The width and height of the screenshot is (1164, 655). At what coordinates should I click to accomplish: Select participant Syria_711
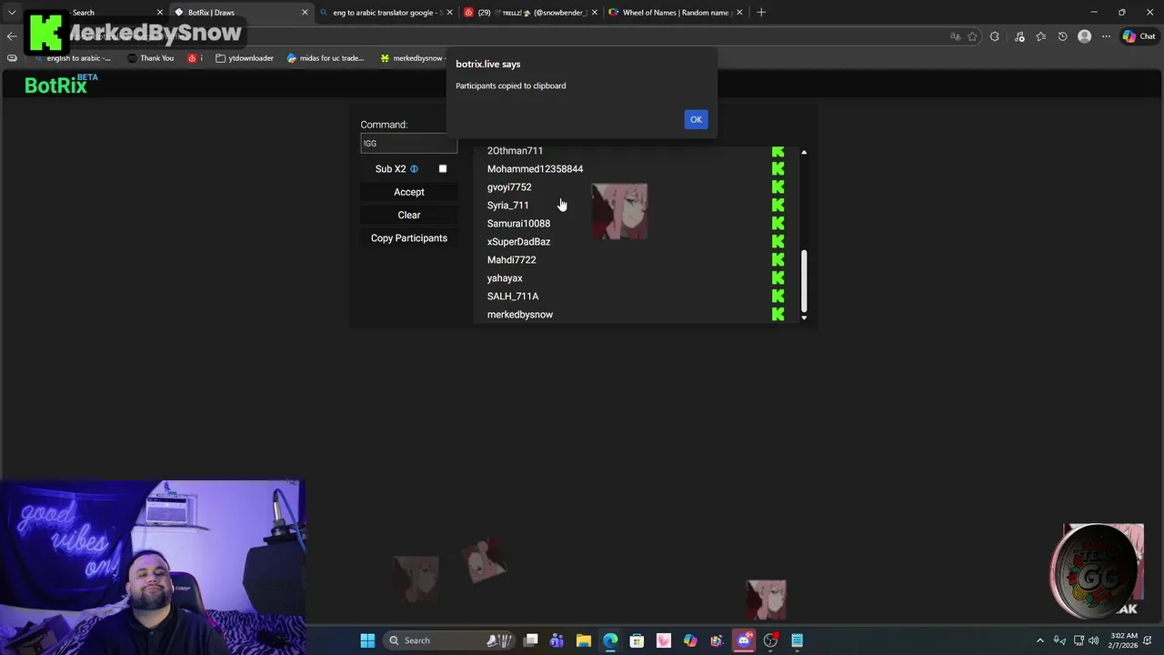(507, 205)
